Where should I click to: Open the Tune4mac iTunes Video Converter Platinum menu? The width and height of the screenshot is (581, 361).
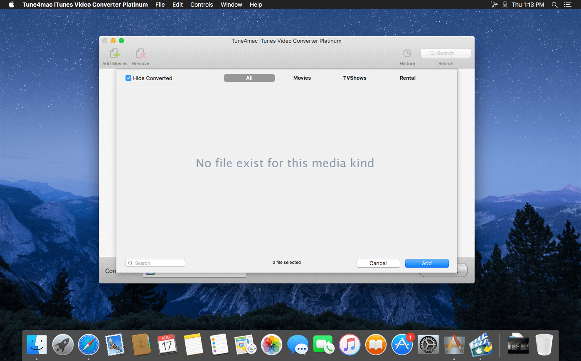pyautogui.click(x=85, y=5)
